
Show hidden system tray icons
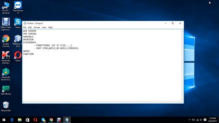(190, 120)
